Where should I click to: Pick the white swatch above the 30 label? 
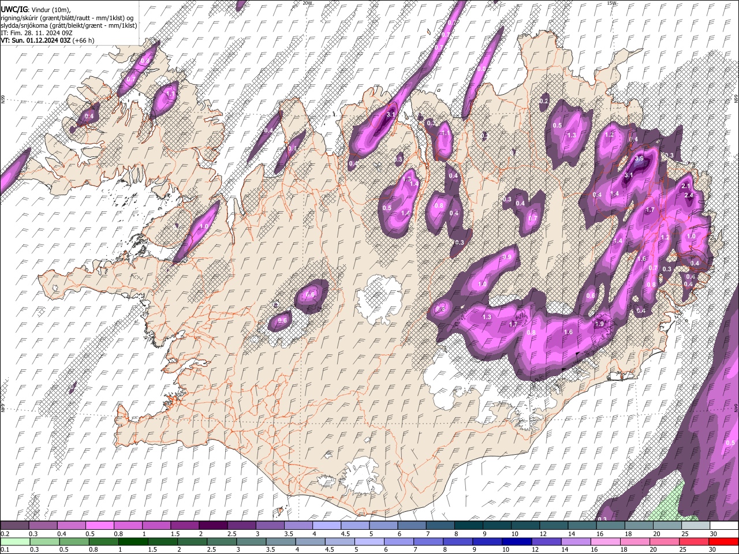pyautogui.click(x=724, y=526)
